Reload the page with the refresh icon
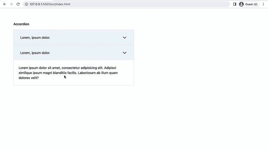This screenshot has width=268, height=150. tap(18, 4)
